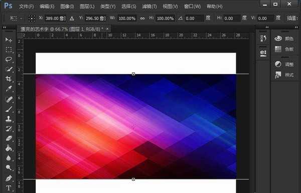
Task: Pick the Lasso tool
Action: [x=9, y=59]
